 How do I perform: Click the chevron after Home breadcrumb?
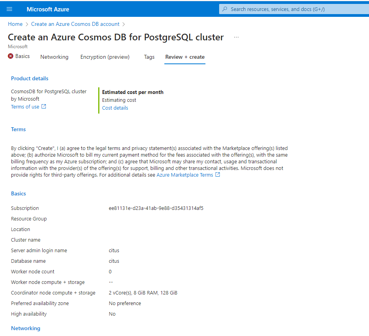[27, 24]
